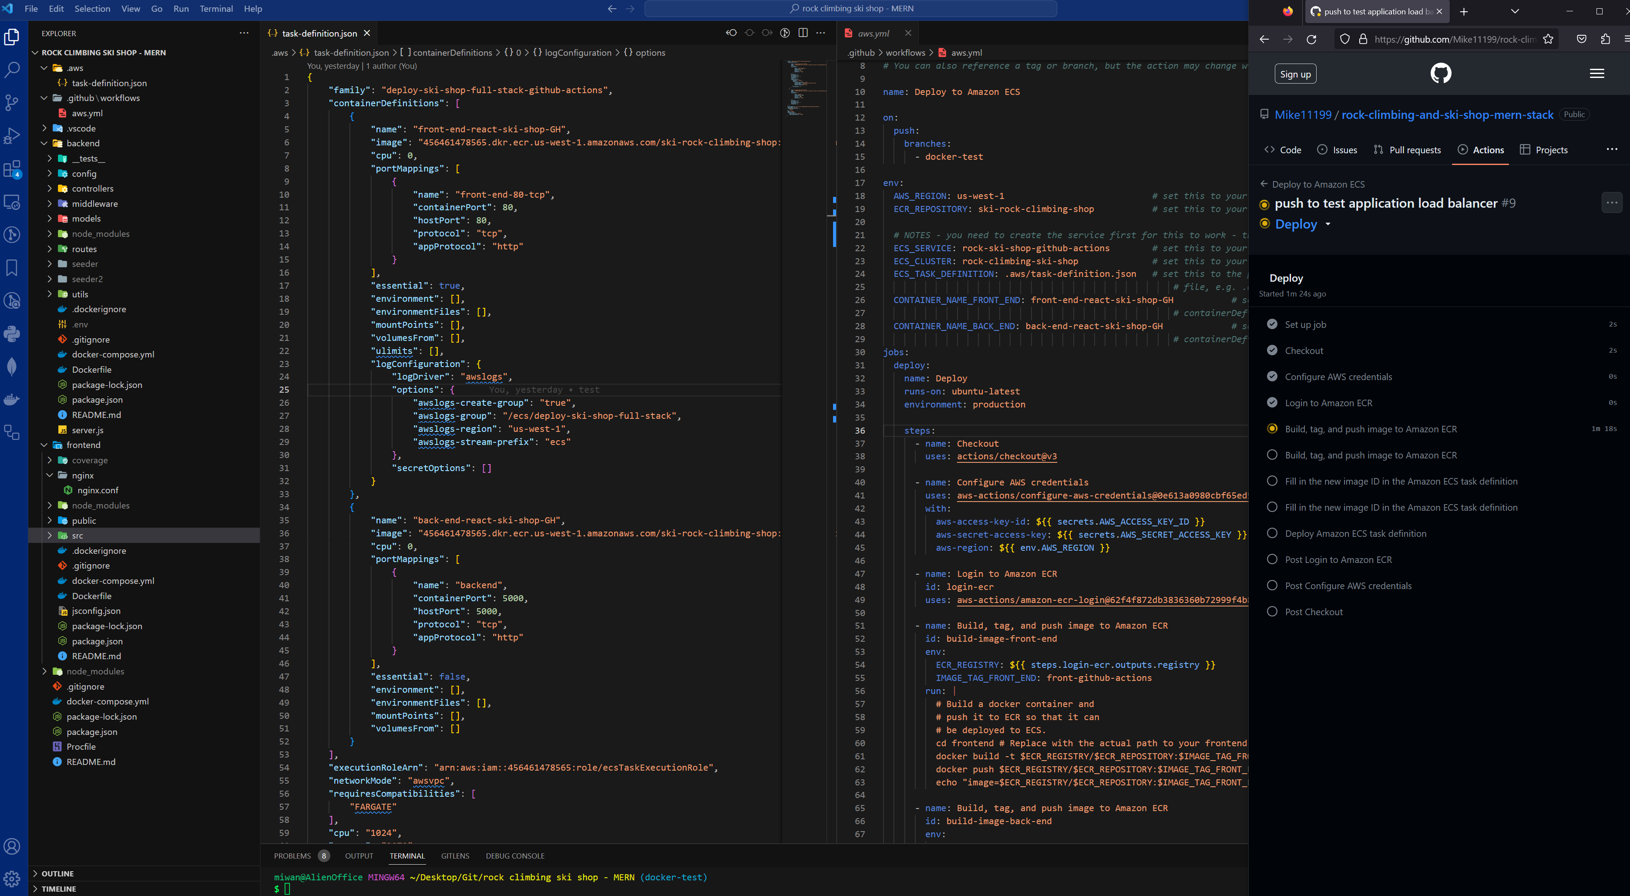This screenshot has width=1630, height=896.
Task: Close the aws.yml editor tab
Action: (908, 33)
